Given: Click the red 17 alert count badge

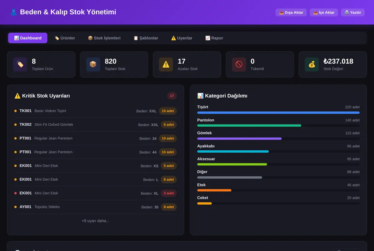Looking at the screenshot, I should coord(172,96).
